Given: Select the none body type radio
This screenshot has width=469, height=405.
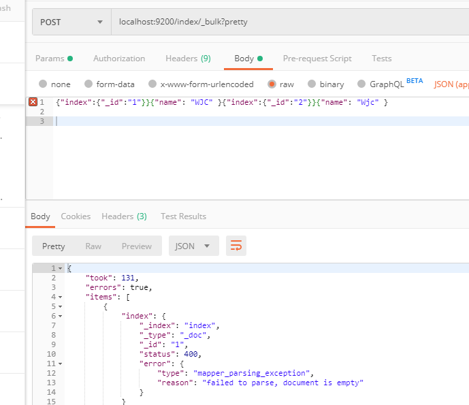Looking at the screenshot, I should click(43, 84).
